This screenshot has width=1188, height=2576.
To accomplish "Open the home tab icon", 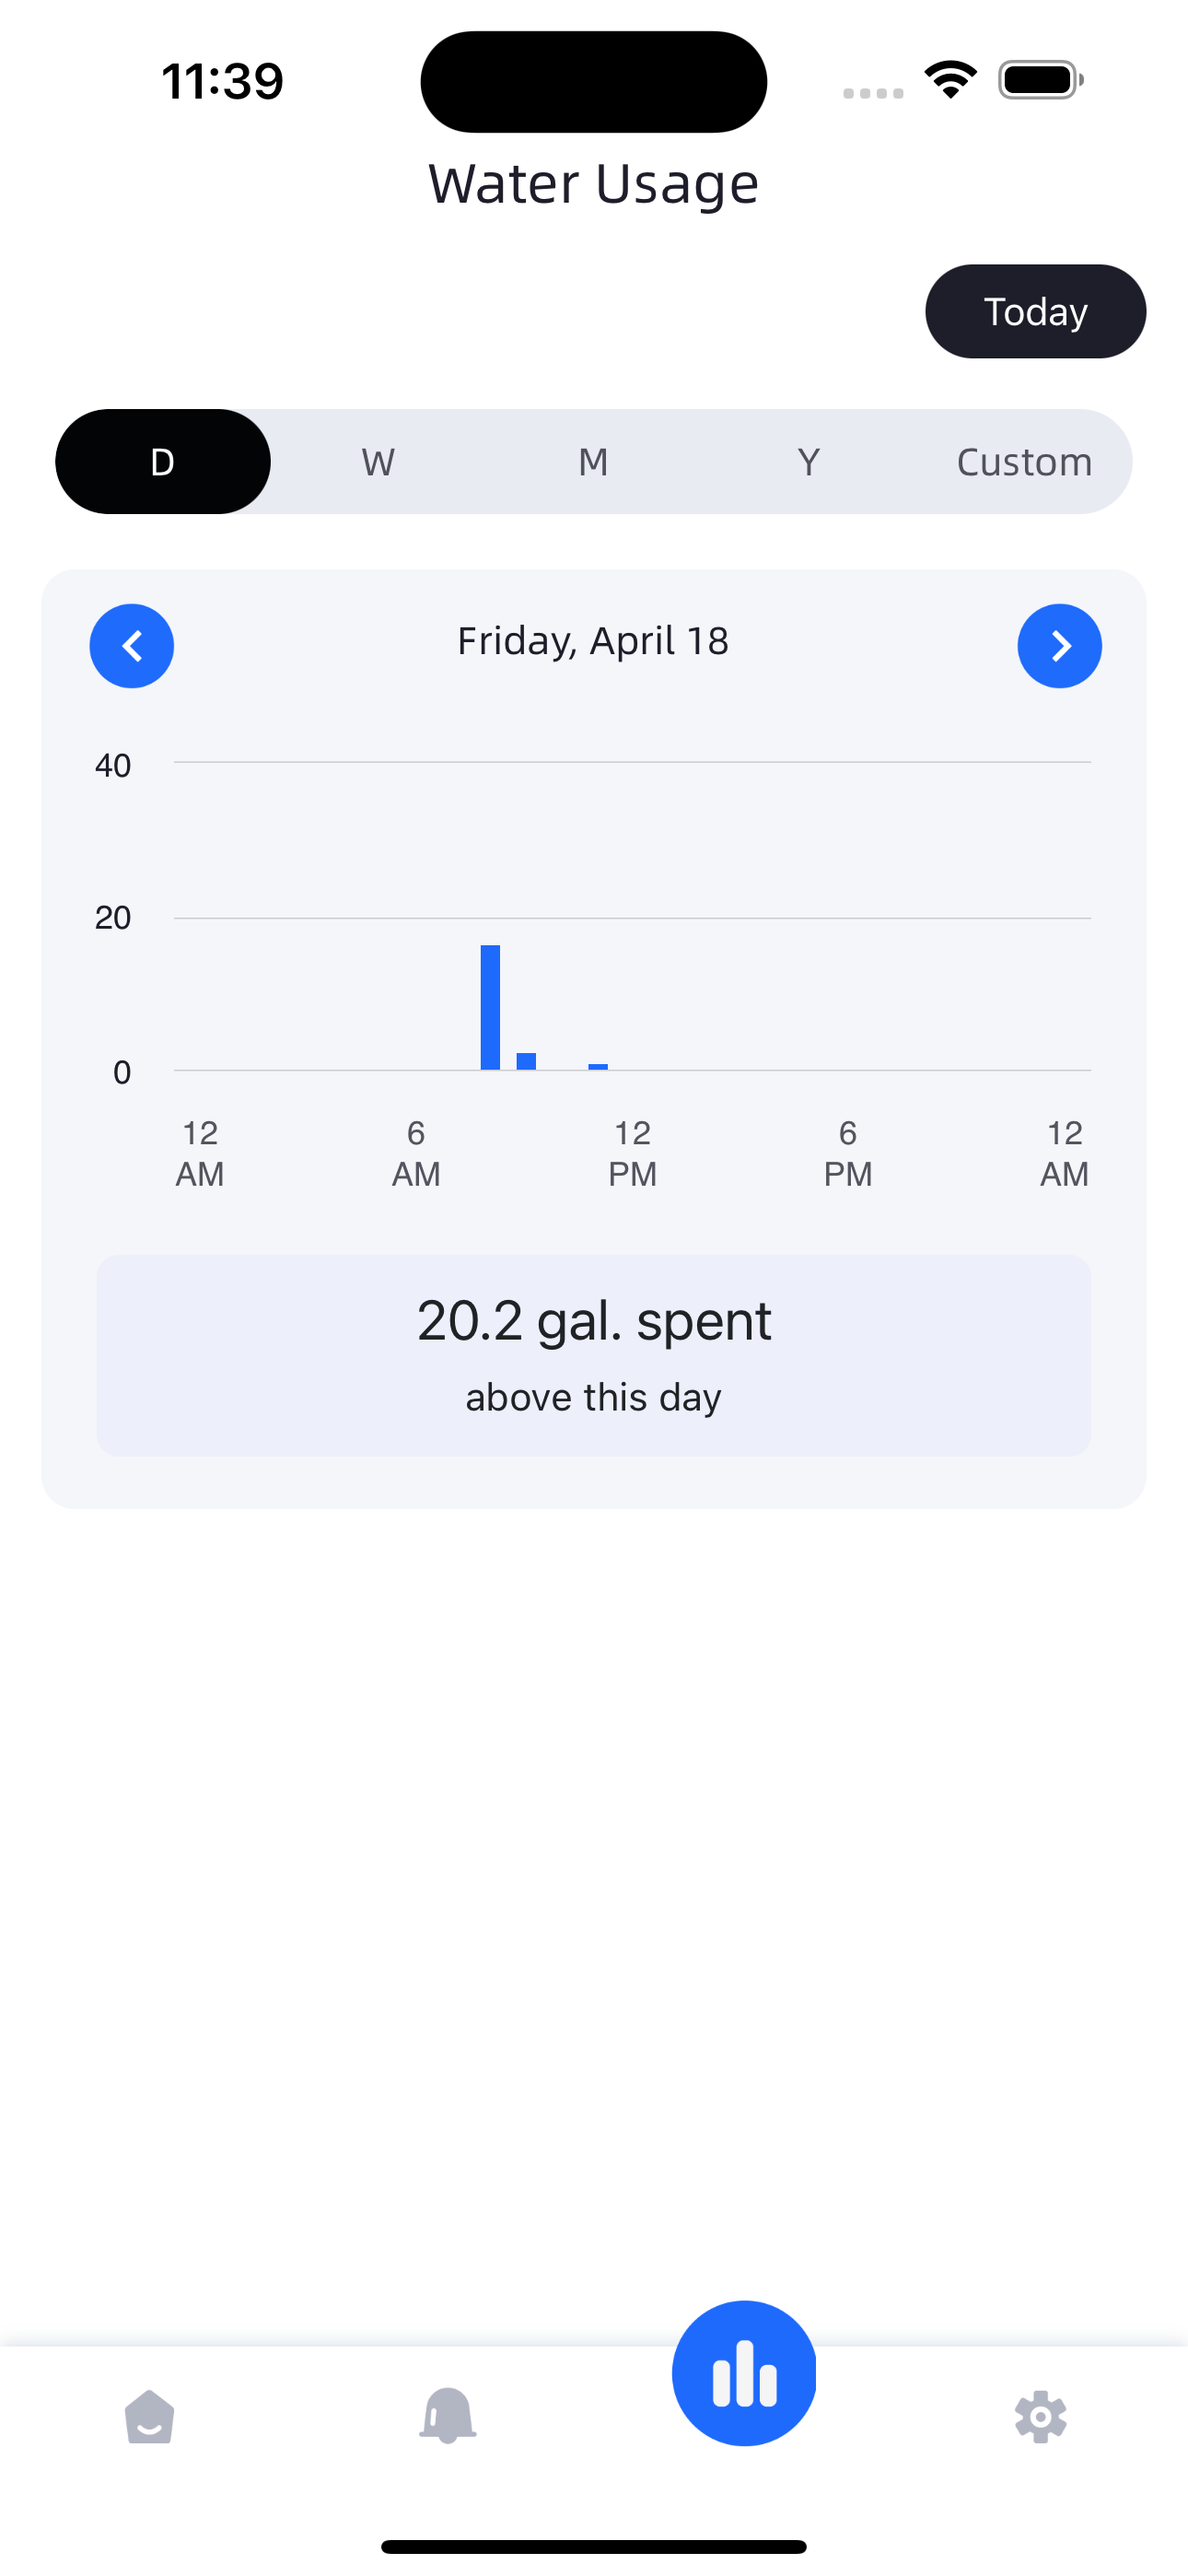I will [150, 2417].
